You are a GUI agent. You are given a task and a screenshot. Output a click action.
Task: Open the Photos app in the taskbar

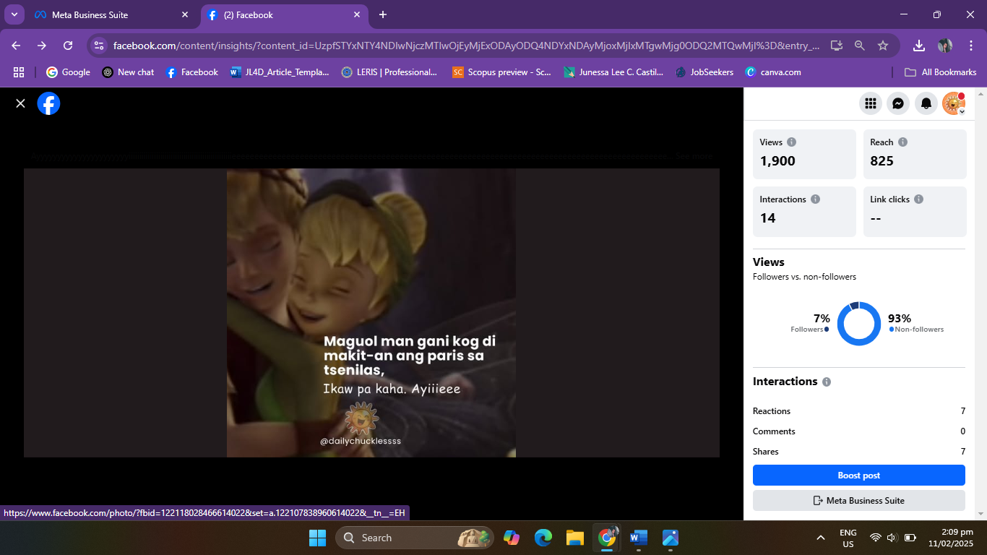[671, 538]
